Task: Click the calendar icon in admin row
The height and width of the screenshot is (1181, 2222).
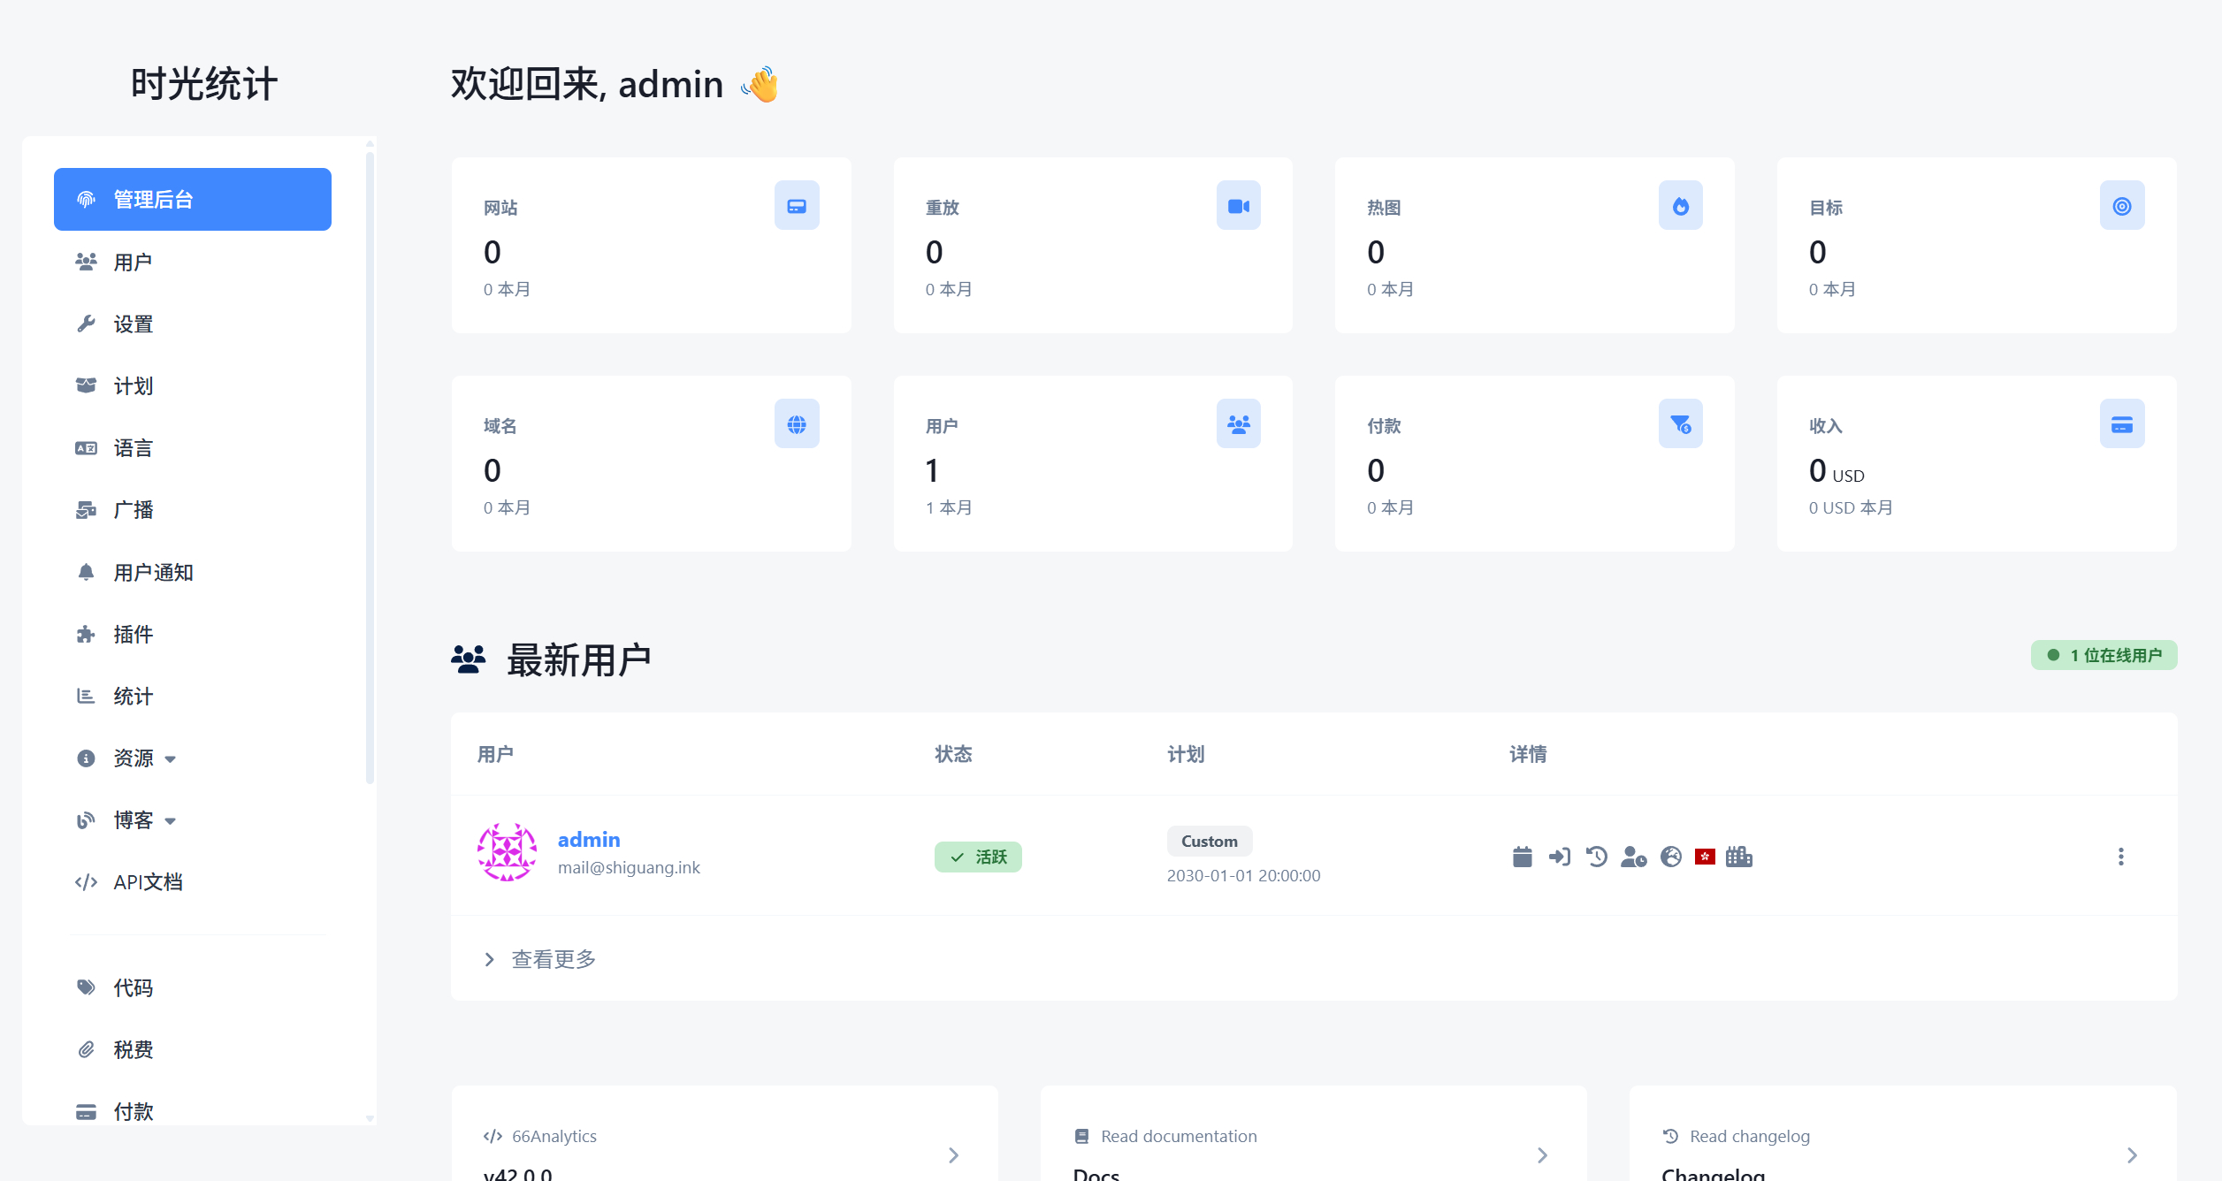Action: pyautogui.click(x=1522, y=857)
